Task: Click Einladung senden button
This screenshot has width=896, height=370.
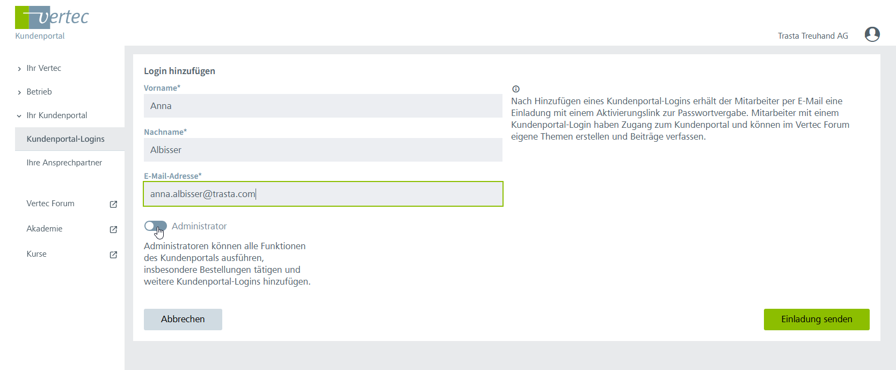Action: (x=817, y=320)
